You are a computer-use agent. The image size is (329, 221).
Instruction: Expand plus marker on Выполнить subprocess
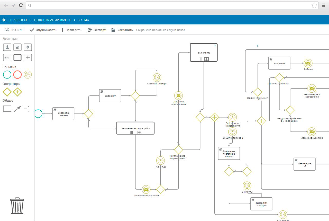pyautogui.click(x=206, y=59)
